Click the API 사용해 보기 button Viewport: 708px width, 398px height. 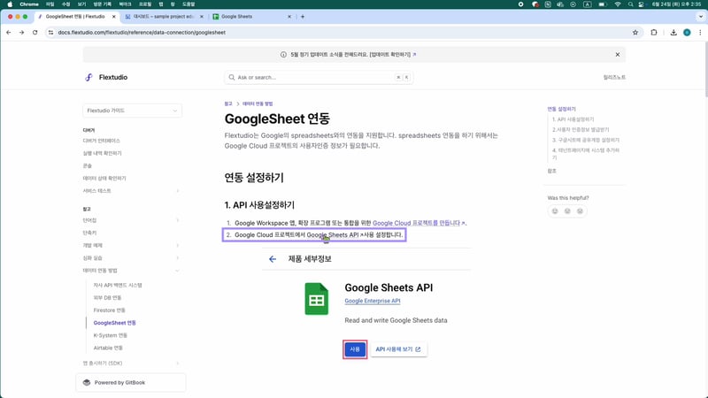[x=398, y=349]
